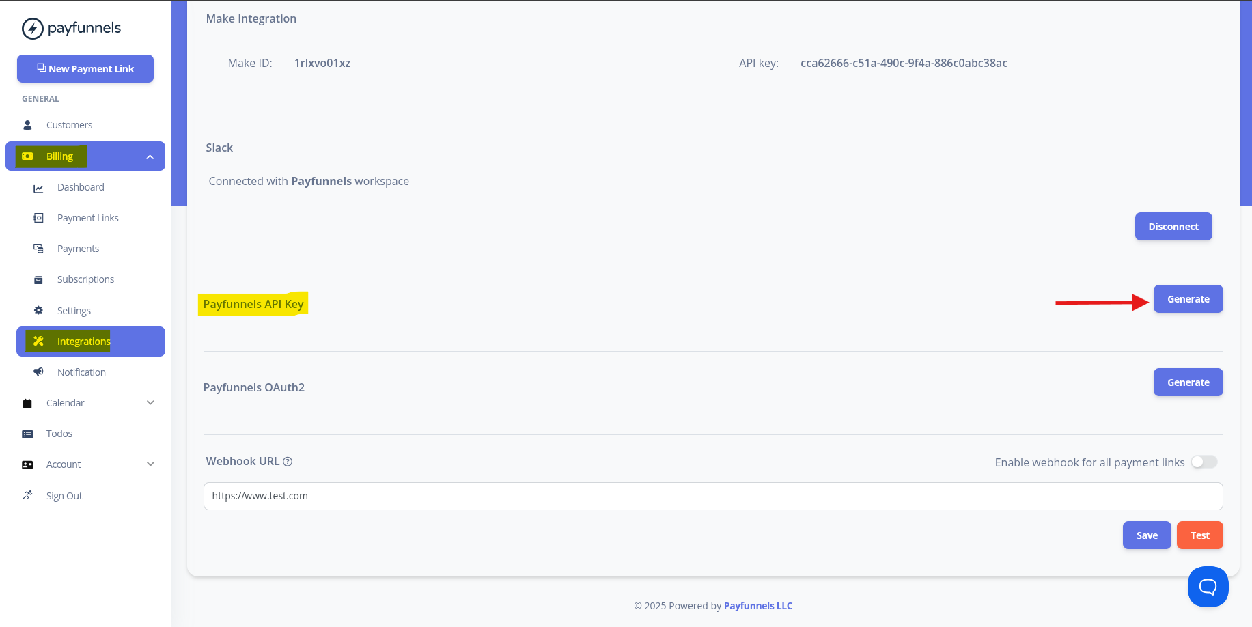This screenshot has height=627, width=1252.
Task: Click the Settings gear icon
Action: point(38,310)
